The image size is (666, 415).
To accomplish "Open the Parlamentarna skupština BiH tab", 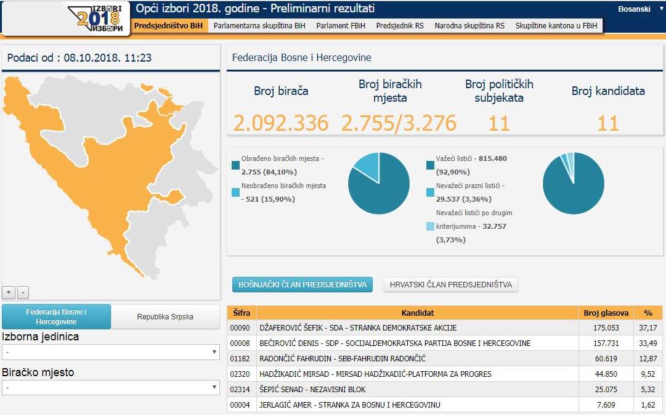I will (259, 26).
